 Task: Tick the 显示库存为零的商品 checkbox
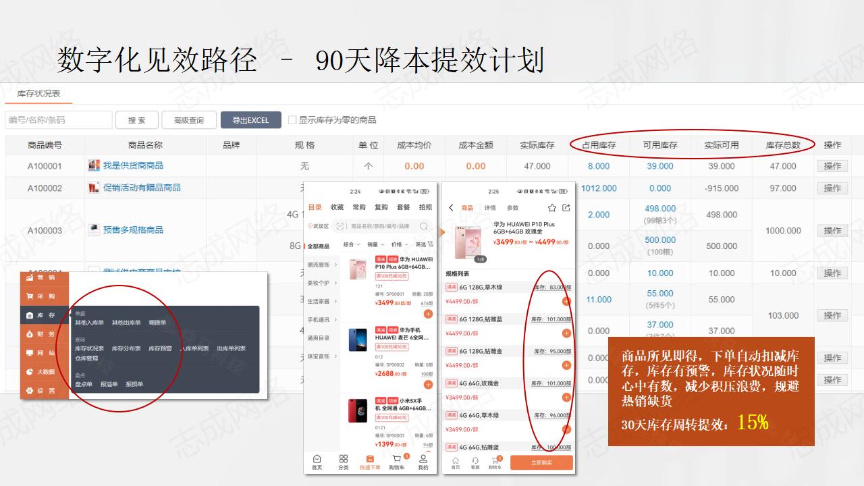click(292, 120)
